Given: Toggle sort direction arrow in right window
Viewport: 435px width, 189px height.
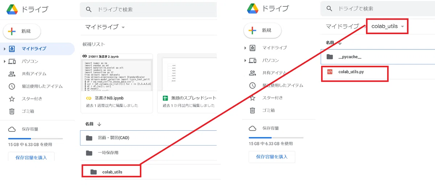Looking at the screenshot, I should [340, 43].
